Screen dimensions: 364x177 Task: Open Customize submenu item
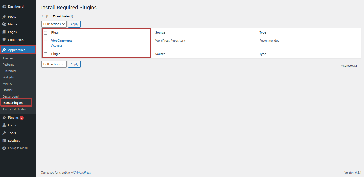tap(10, 71)
